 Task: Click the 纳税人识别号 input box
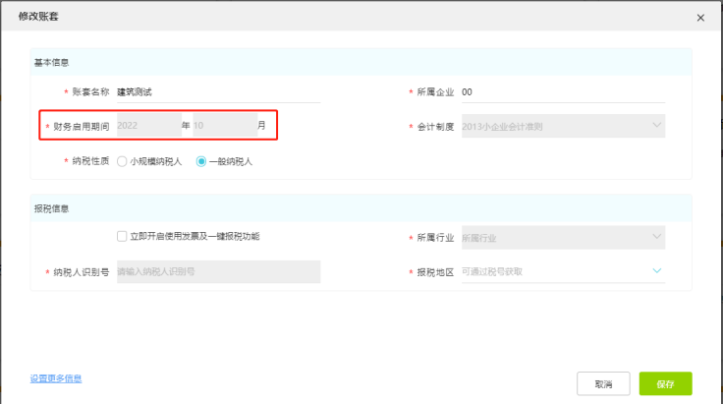coord(218,271)
